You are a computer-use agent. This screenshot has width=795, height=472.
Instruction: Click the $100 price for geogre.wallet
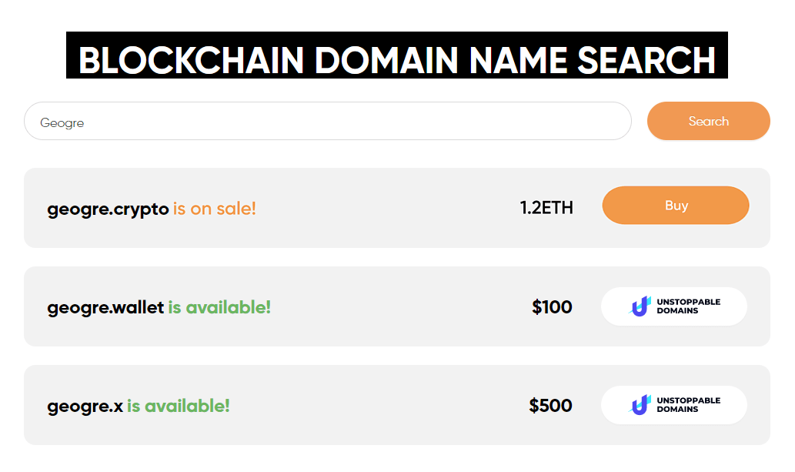tap(552, 306)
